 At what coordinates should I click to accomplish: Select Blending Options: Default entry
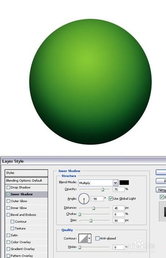click(26, 181)
